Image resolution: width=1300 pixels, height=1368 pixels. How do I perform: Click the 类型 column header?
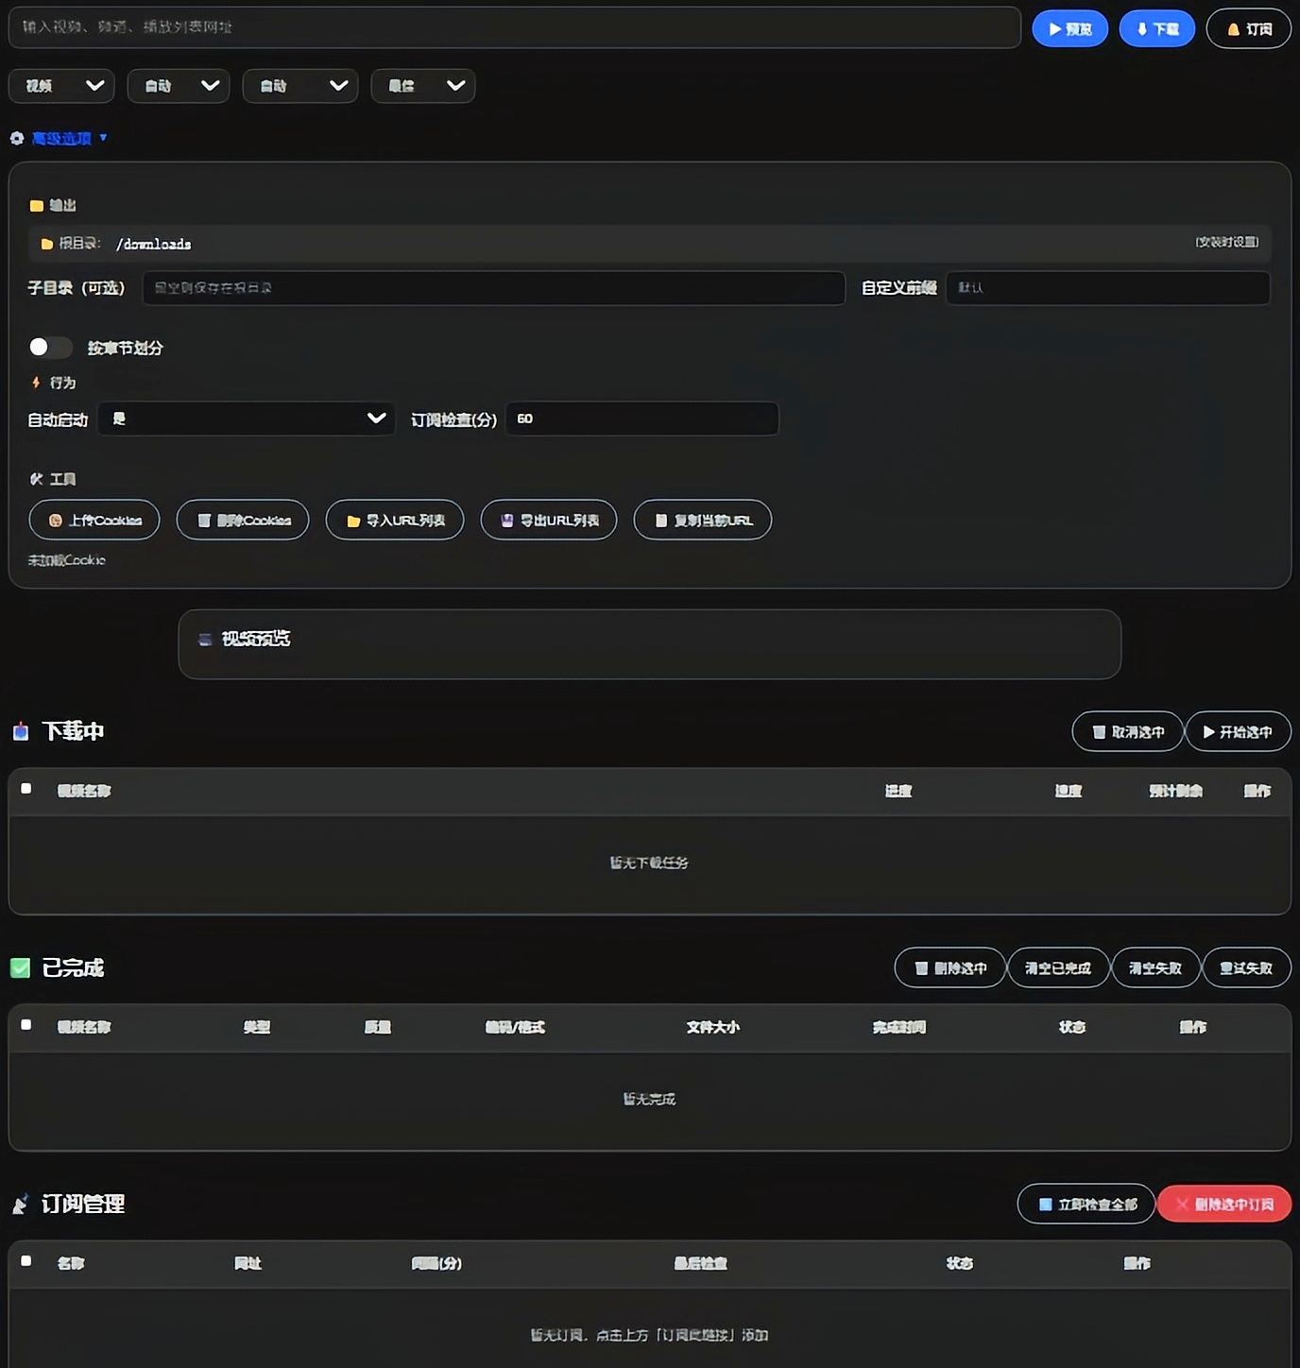(x=257, y=1027)
